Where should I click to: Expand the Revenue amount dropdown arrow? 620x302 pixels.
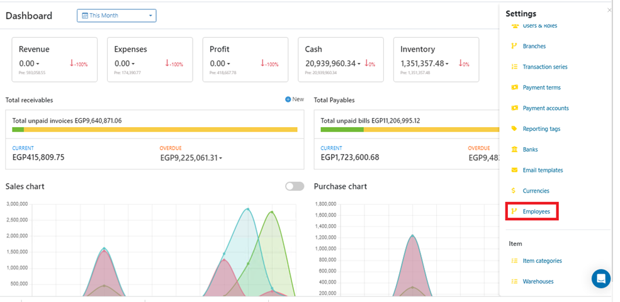point(38,64)
